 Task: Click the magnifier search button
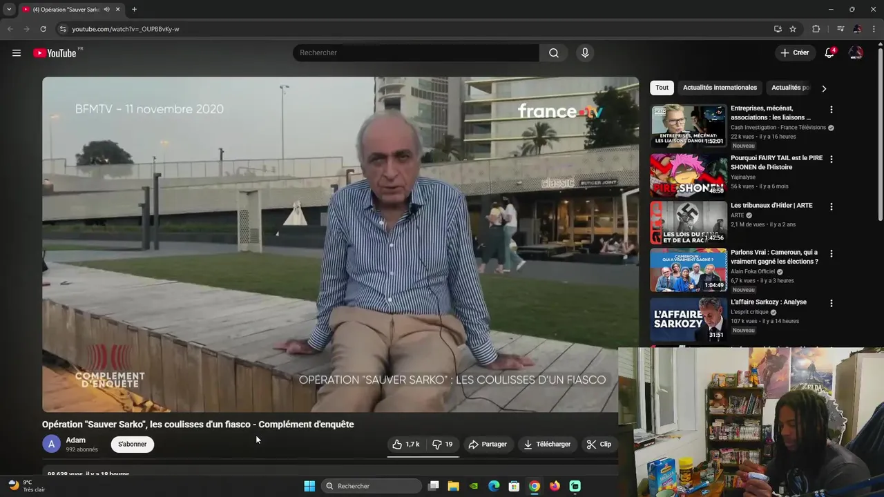(553, 53)
